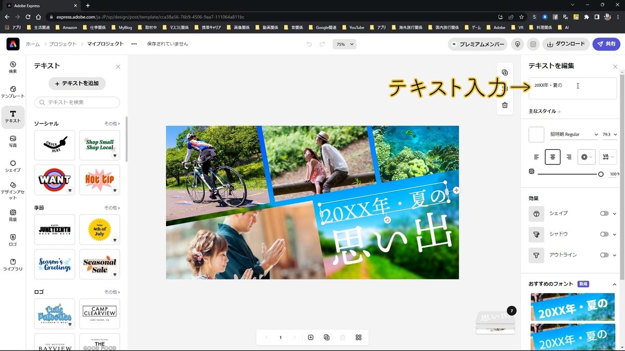Image resolution: width=625 pixels, height=351 pixels.
Task: Click the アウトライン effect icon
Action: pyautogui.click(x=536, y=255)
